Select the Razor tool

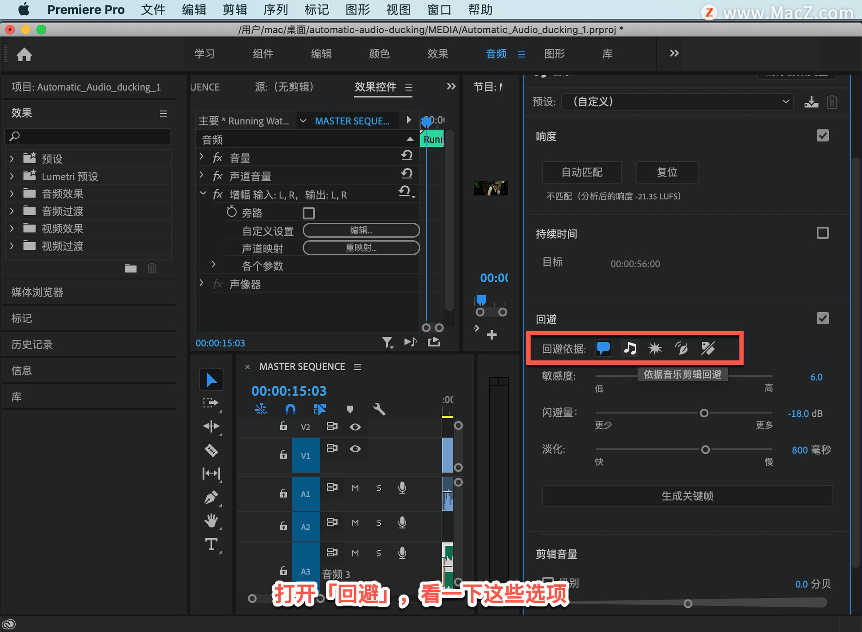tap(211, 450)
